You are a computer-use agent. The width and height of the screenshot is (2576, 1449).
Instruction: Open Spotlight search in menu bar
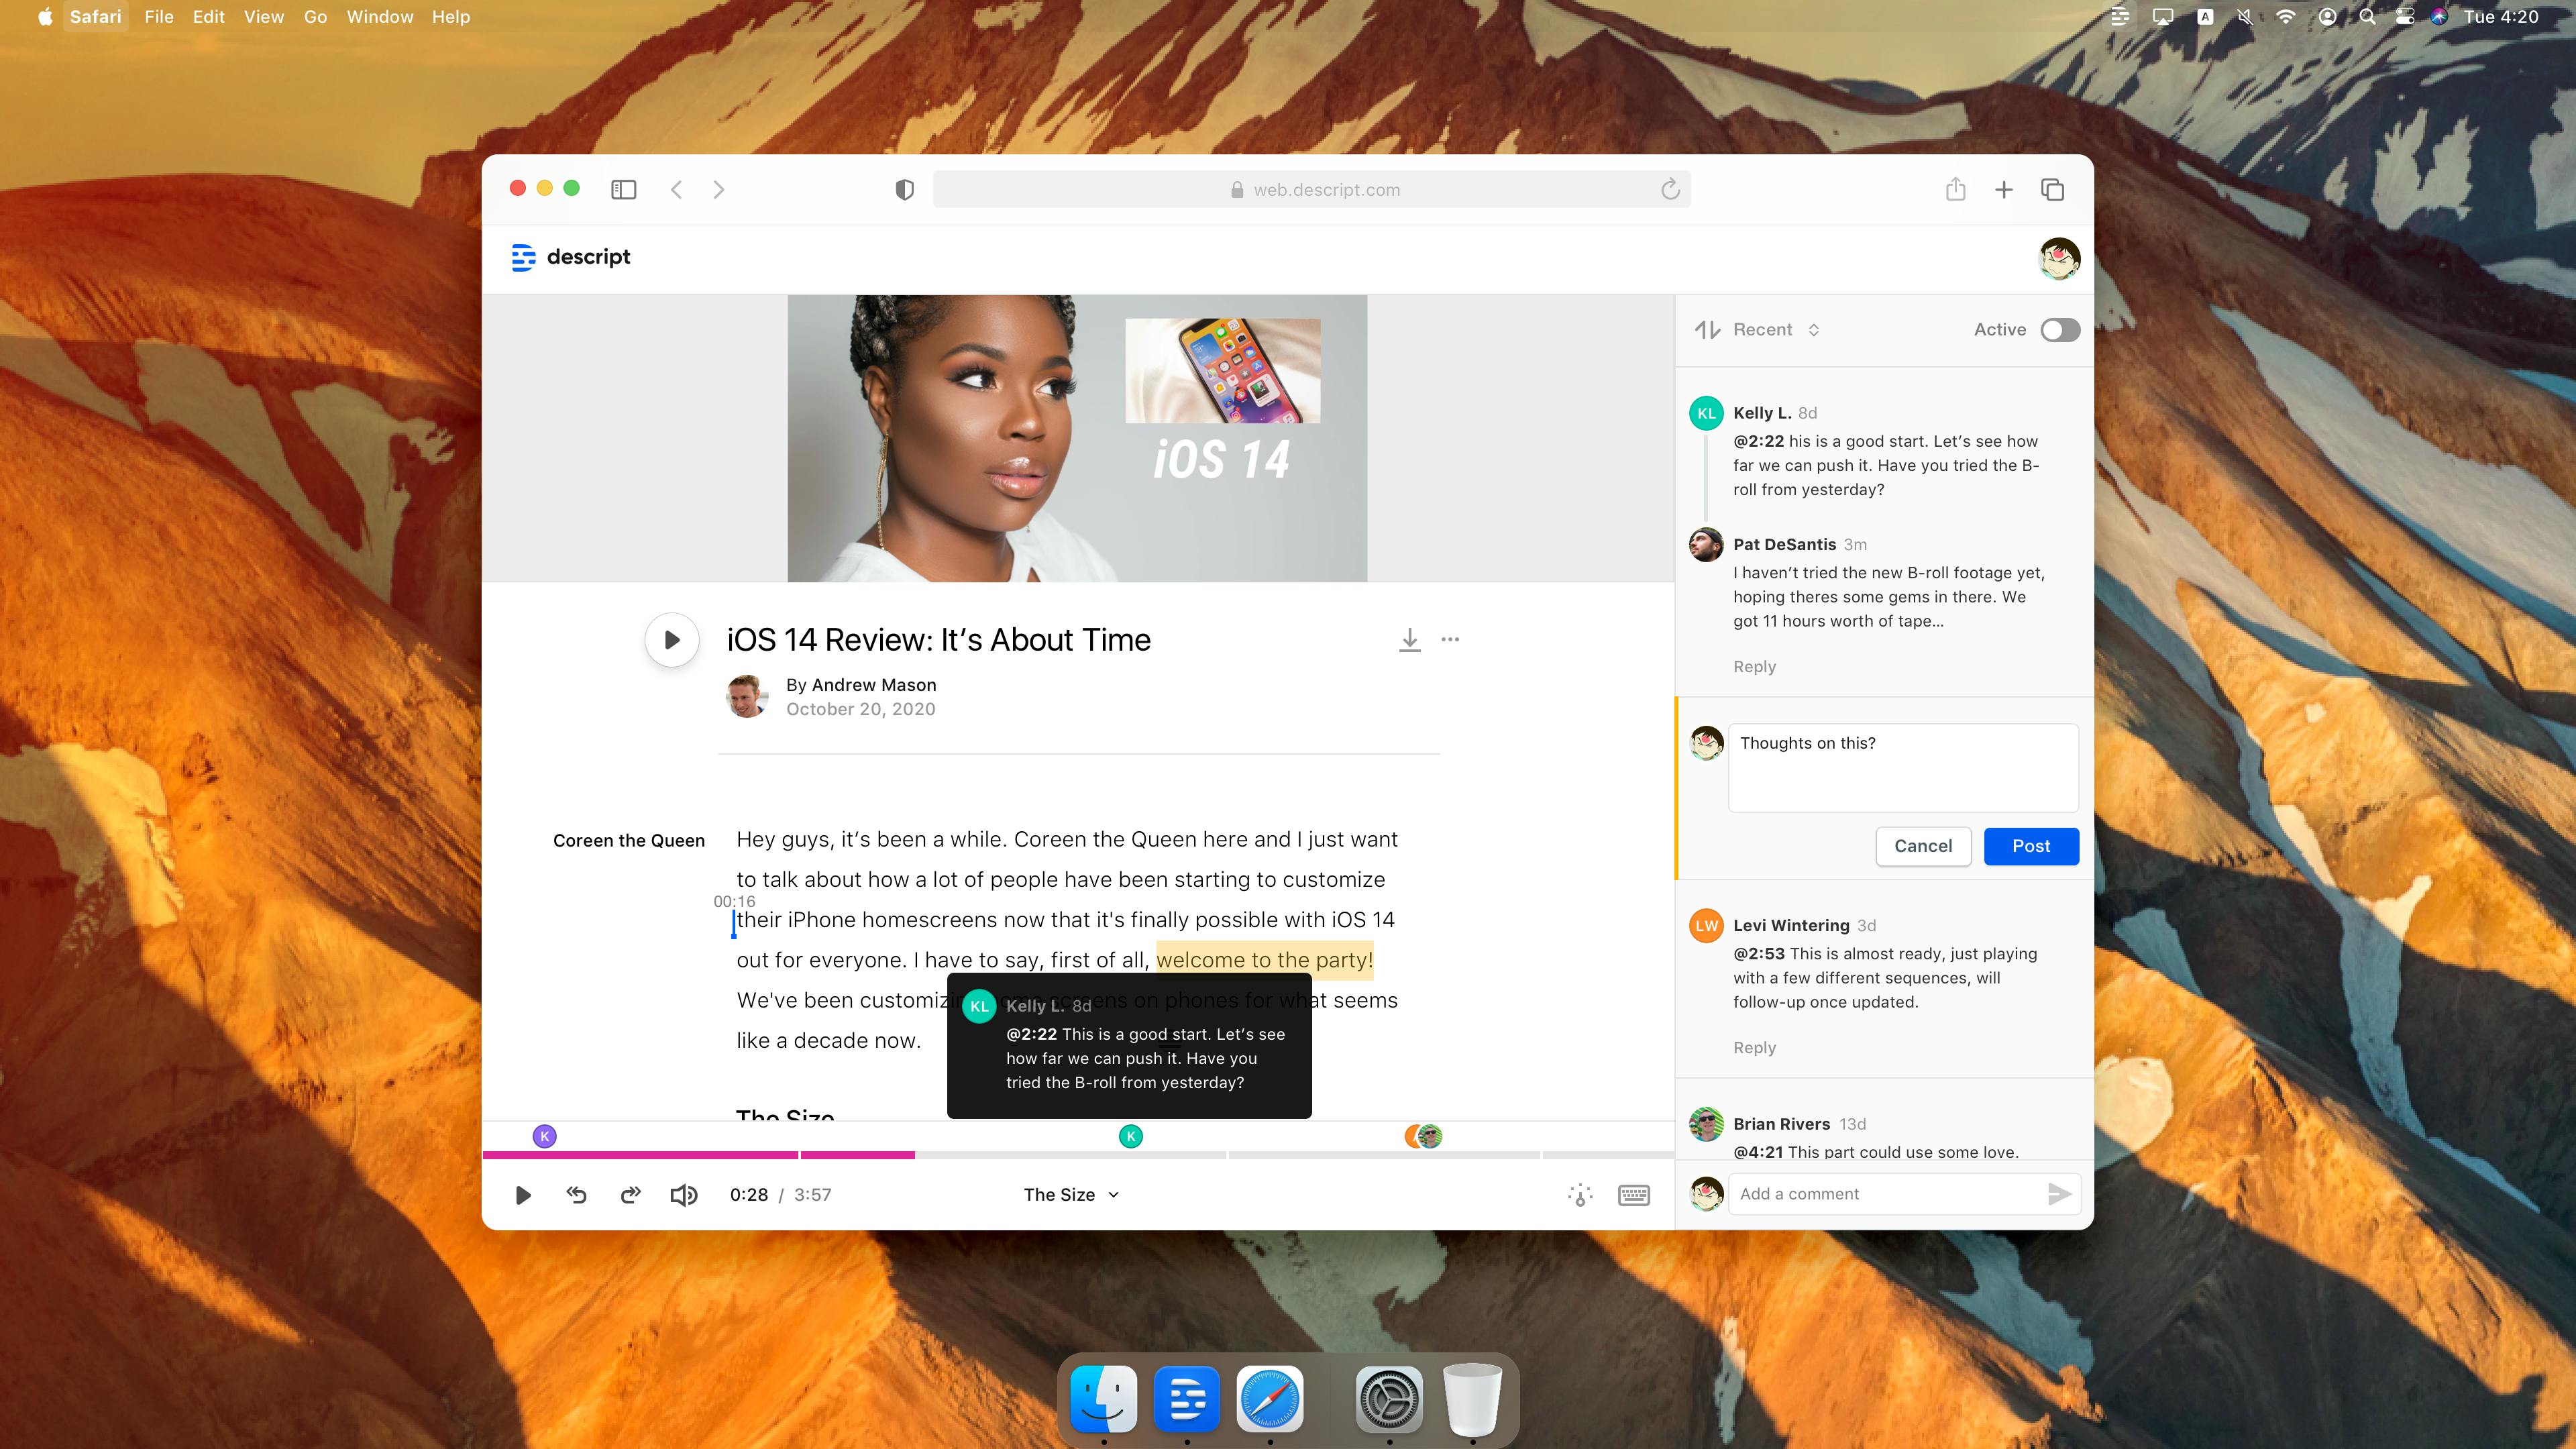click(2367, 17)
